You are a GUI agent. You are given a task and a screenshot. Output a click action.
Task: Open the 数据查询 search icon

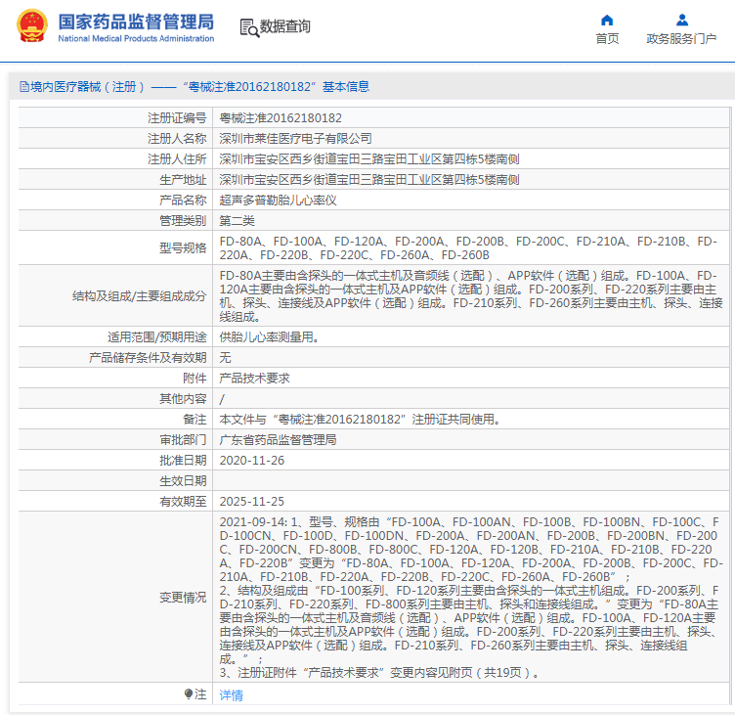click(249, 27)
